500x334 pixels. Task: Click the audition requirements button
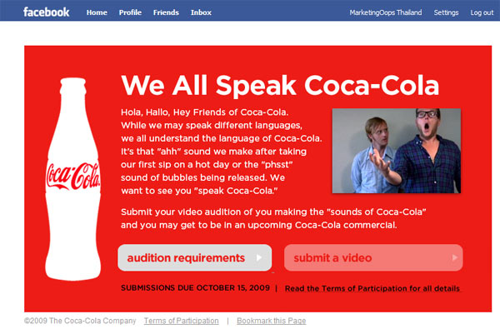194,257
